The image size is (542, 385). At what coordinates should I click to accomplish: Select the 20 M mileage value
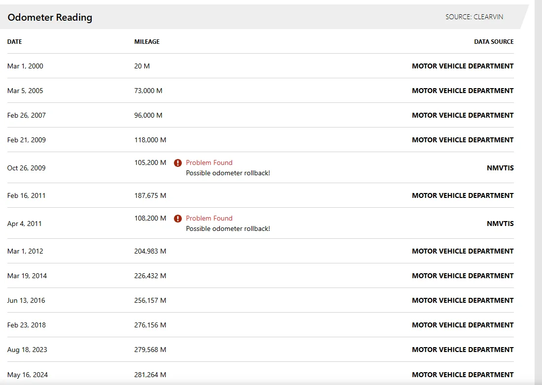click(142, 66)
